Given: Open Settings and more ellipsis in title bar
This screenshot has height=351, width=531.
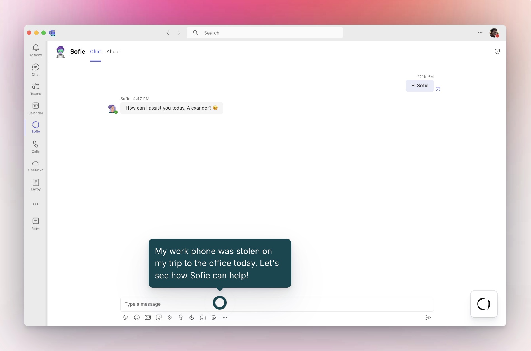Looking at the screenshot, I should pyautogui.click(x=480, y=33).
